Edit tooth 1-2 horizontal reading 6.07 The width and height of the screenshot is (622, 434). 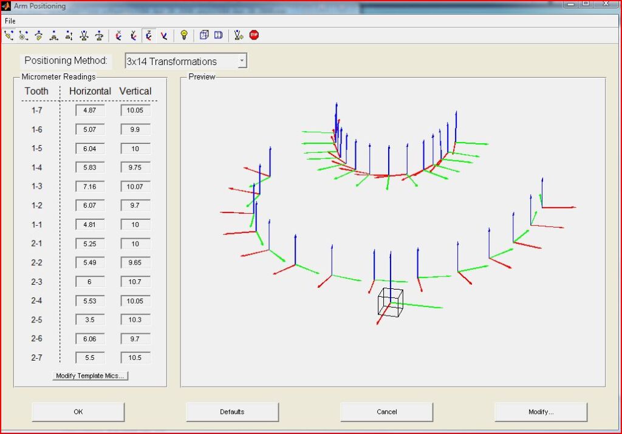coord(90,205)
